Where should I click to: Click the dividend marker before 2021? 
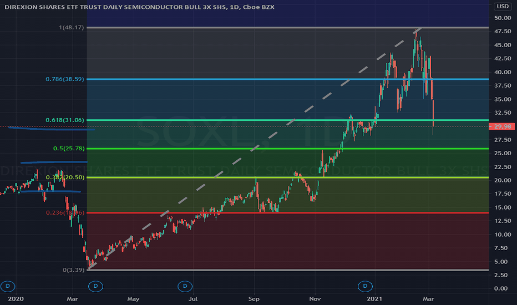(x=365, y=286)
